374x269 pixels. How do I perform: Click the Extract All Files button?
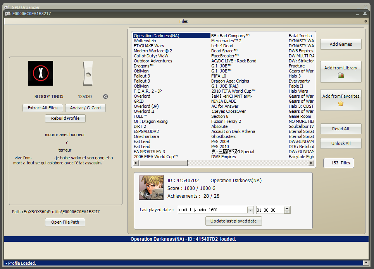point(43,108)
